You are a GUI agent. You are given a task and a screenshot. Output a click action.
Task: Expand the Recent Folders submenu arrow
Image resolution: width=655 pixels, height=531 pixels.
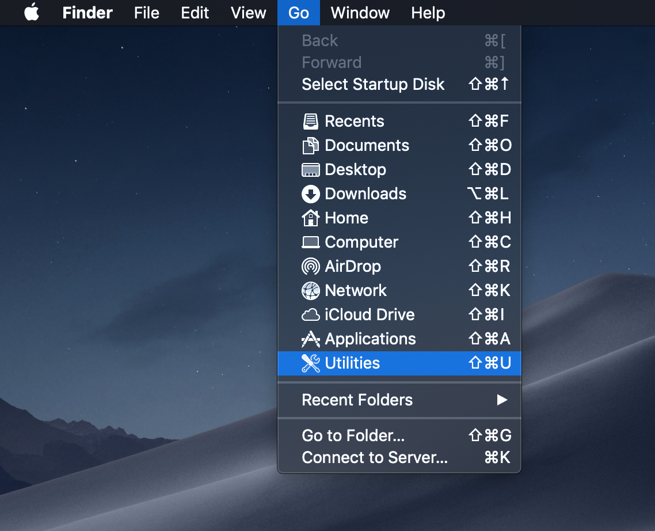click(x=502, y=400)
